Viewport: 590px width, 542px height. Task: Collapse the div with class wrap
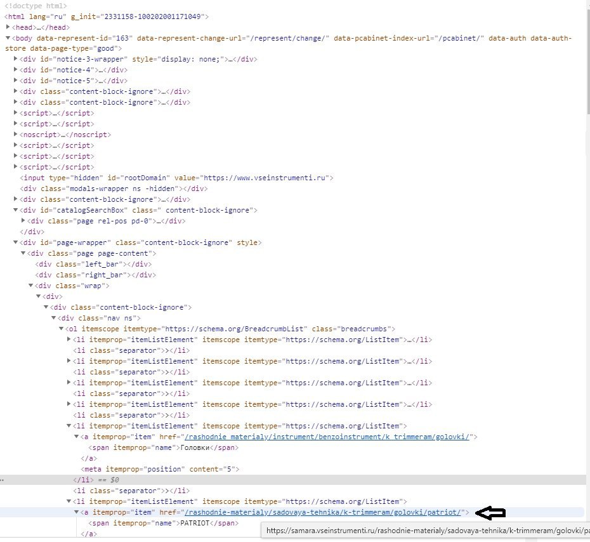[31, 286]
